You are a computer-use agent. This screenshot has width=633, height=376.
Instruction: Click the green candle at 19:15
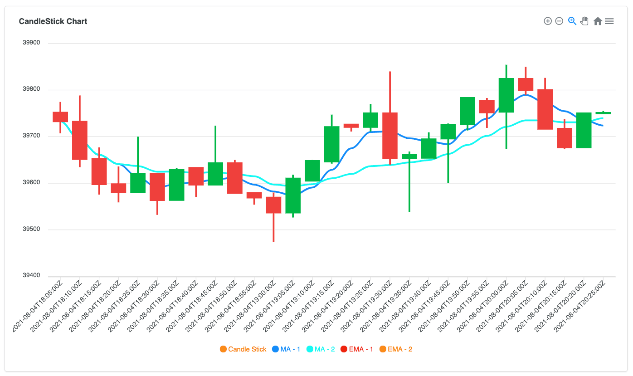(331, 144)
